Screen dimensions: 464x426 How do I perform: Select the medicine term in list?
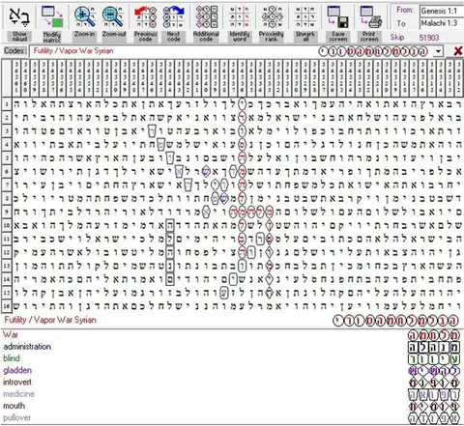pyautogui.click(x=18, y=394)
